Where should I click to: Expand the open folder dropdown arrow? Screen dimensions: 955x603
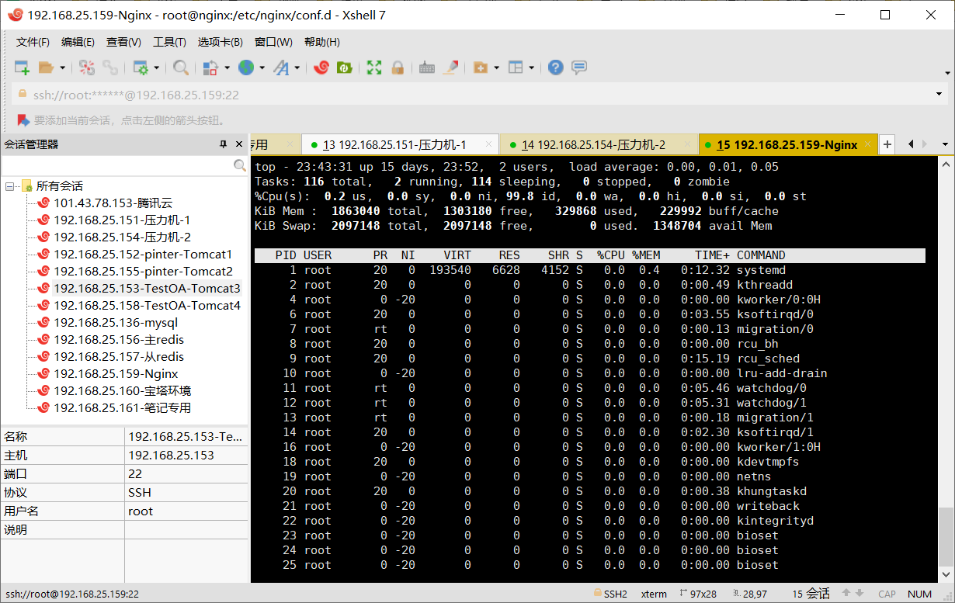62,68
